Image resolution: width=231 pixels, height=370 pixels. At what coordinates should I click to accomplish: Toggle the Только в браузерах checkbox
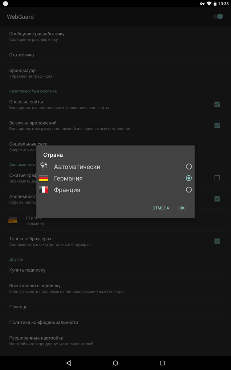pyautogui.click(x=217, y=241)
